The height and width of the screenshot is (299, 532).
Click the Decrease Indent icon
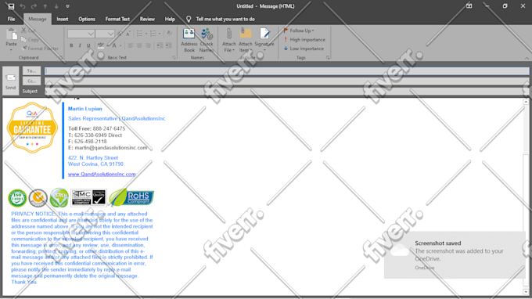[160, 45]
